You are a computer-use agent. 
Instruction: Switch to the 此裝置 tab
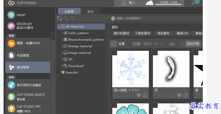[69, 11]
